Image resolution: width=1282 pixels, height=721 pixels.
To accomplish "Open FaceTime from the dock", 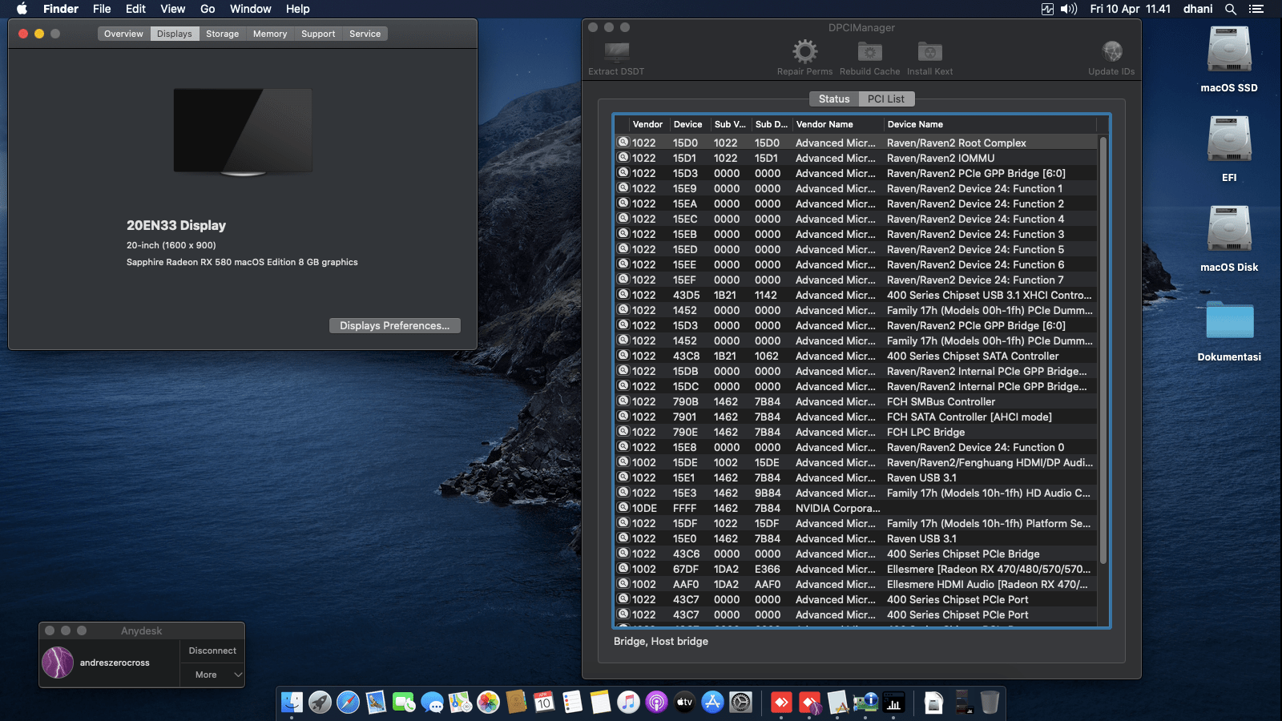I will (x=404, y=703).
